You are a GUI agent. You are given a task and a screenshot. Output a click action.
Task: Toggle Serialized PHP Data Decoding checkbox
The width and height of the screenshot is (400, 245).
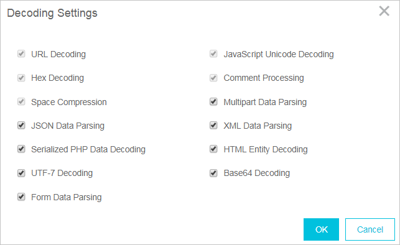coord(21,149)
